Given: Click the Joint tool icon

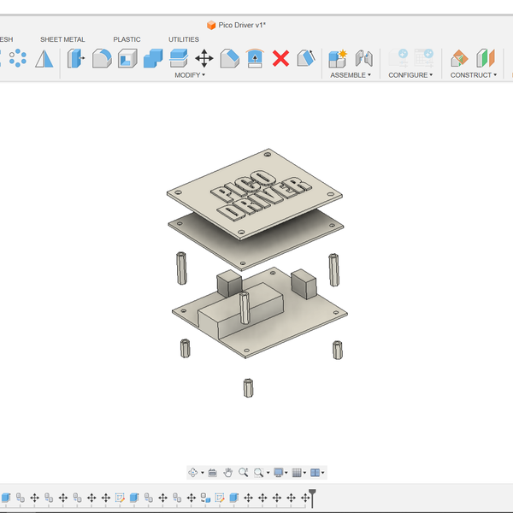Looking at the screenshot, I should tap(363, 58).
